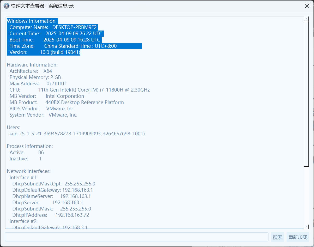Viewport: 314px width, 247px height.
Task: Click the Current Time line
Action: 56,34
